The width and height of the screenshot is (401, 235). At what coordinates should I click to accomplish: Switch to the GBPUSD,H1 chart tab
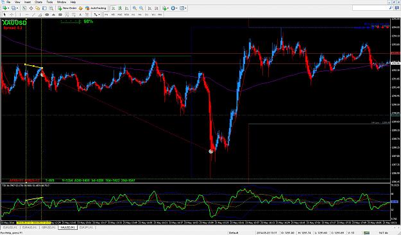tap(49, 227)
